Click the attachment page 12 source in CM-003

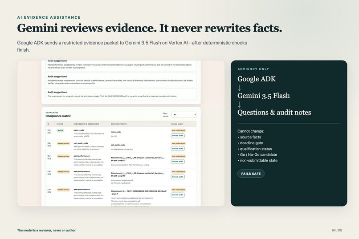pyautogui.click(x=138, y=159)
